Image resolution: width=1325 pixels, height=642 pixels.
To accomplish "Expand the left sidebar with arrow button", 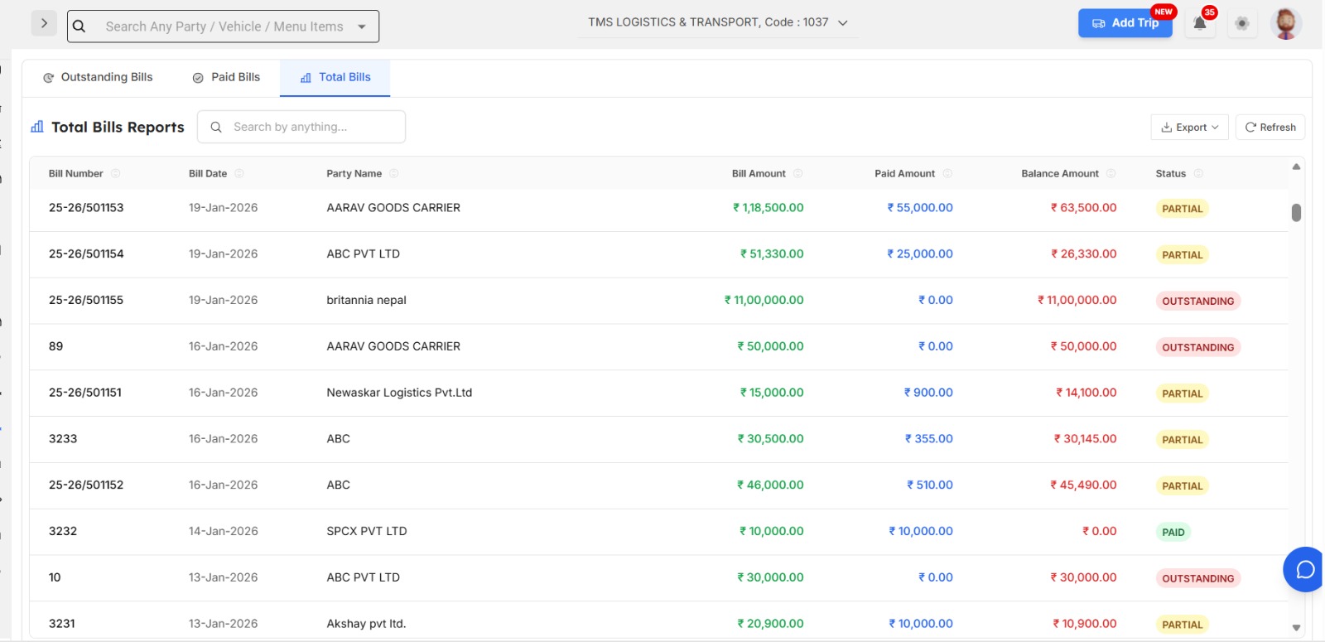I will coord(44,23).
